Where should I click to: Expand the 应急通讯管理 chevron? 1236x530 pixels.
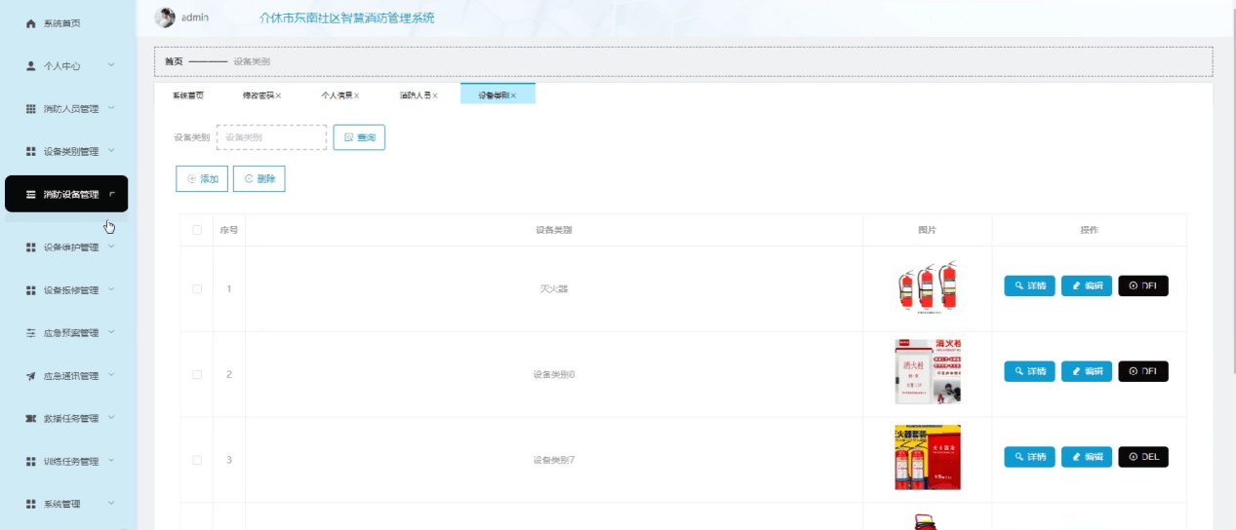[111, 375]
